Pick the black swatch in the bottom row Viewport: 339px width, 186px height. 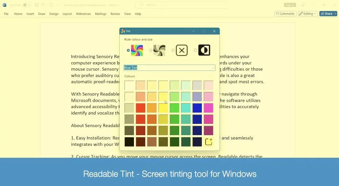tap(129, 142)
